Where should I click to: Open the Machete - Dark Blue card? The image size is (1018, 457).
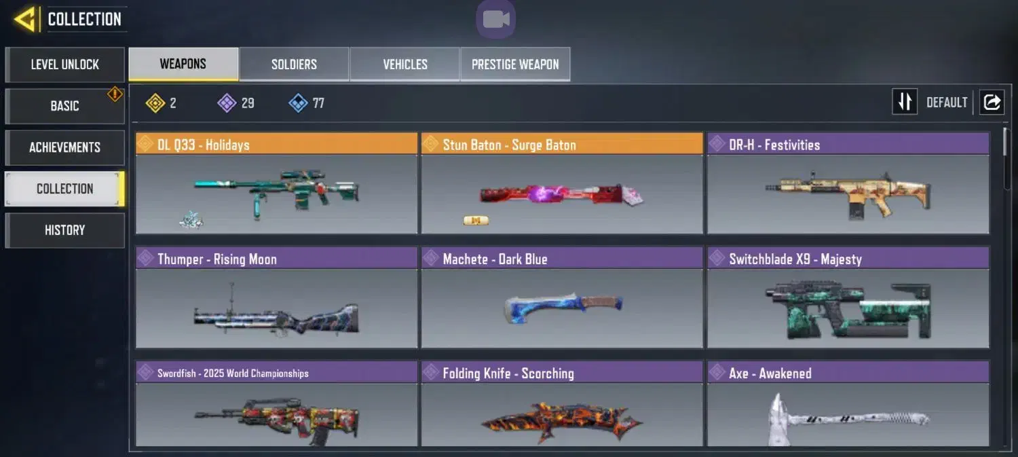point(562,297)
